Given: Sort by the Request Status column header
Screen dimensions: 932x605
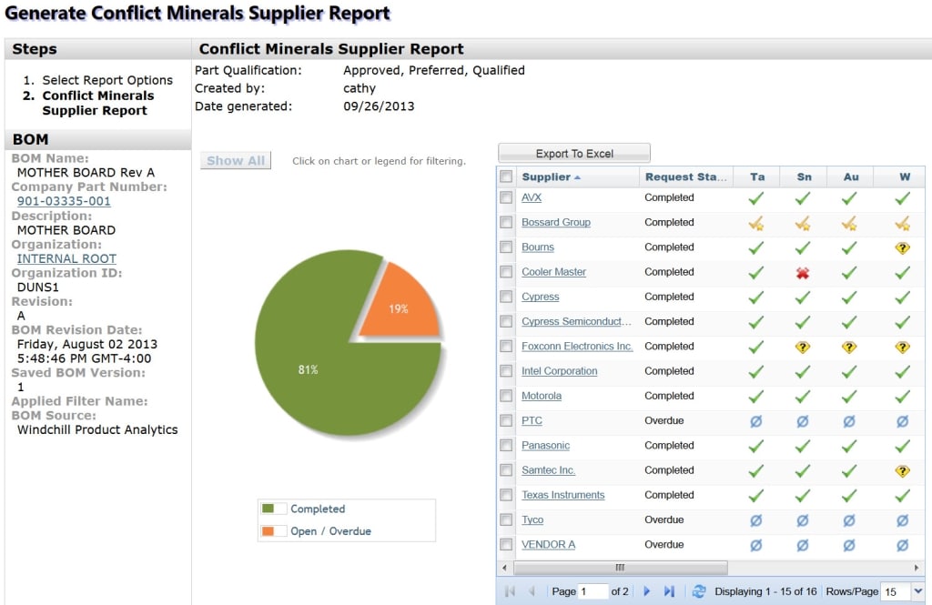Looking at the screenshot, I should click(686, 176).
